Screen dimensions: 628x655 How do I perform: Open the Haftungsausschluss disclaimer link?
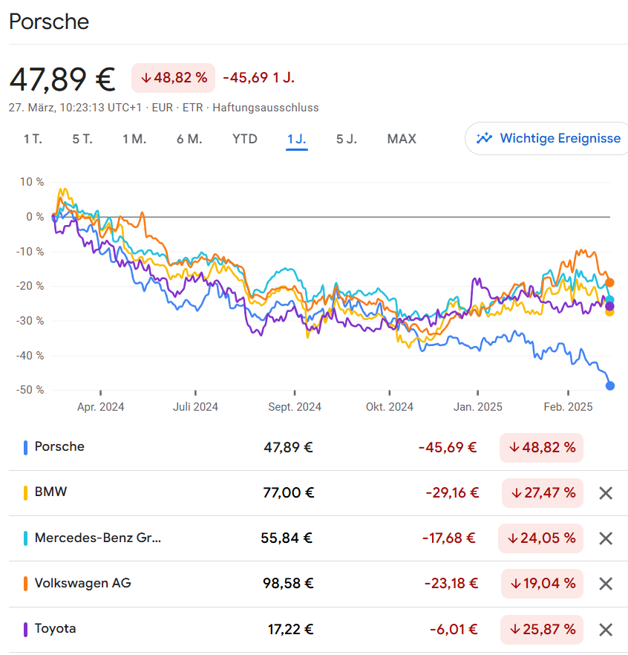[266, 108]
